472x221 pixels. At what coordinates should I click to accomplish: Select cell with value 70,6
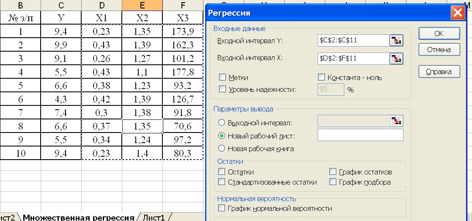(x=183, y=126)
